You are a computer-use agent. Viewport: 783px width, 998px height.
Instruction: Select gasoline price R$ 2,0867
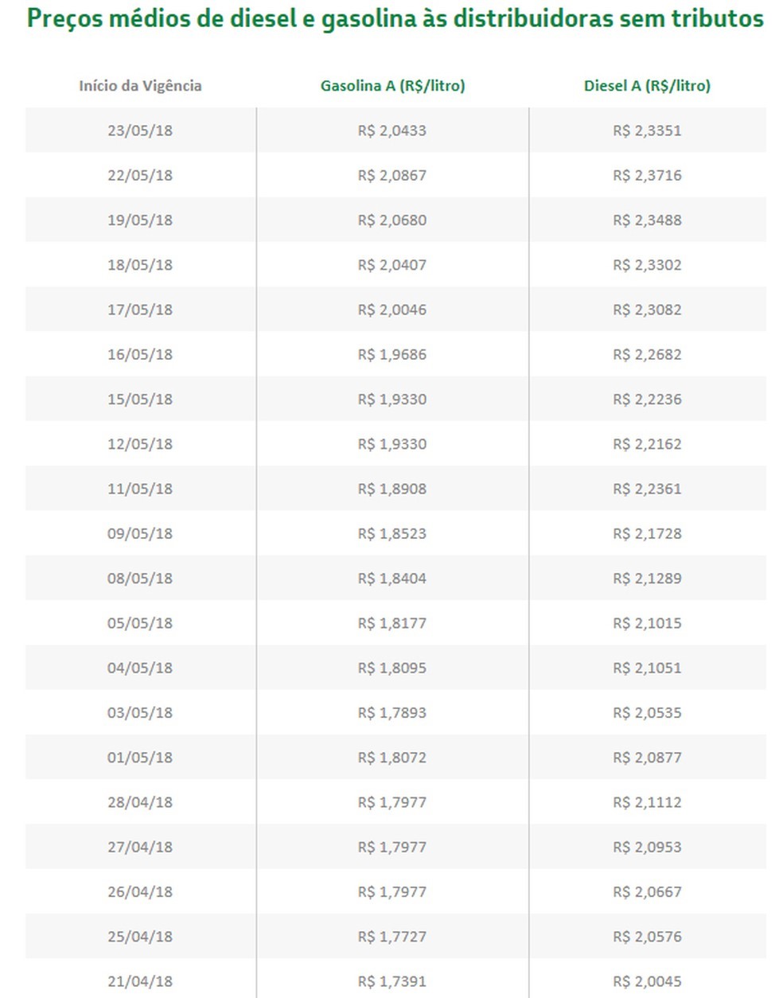tap(392, 175)
